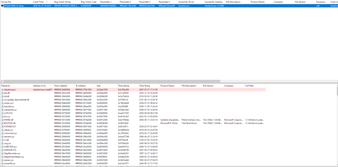The image size is (338, 167).
Task: Click the ksecdd.sys file icon
Action: (2, 107)
